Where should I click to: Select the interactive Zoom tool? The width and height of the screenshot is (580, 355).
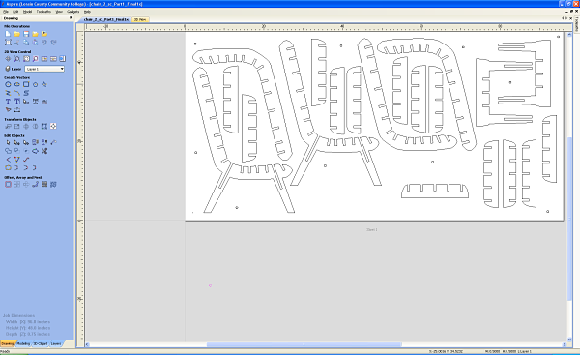17,58
